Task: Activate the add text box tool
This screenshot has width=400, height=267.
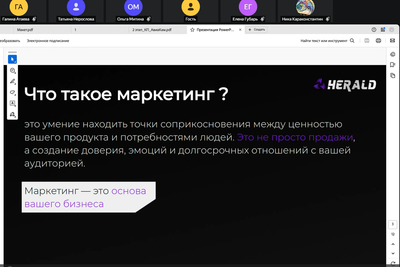Action: [12, 103]
